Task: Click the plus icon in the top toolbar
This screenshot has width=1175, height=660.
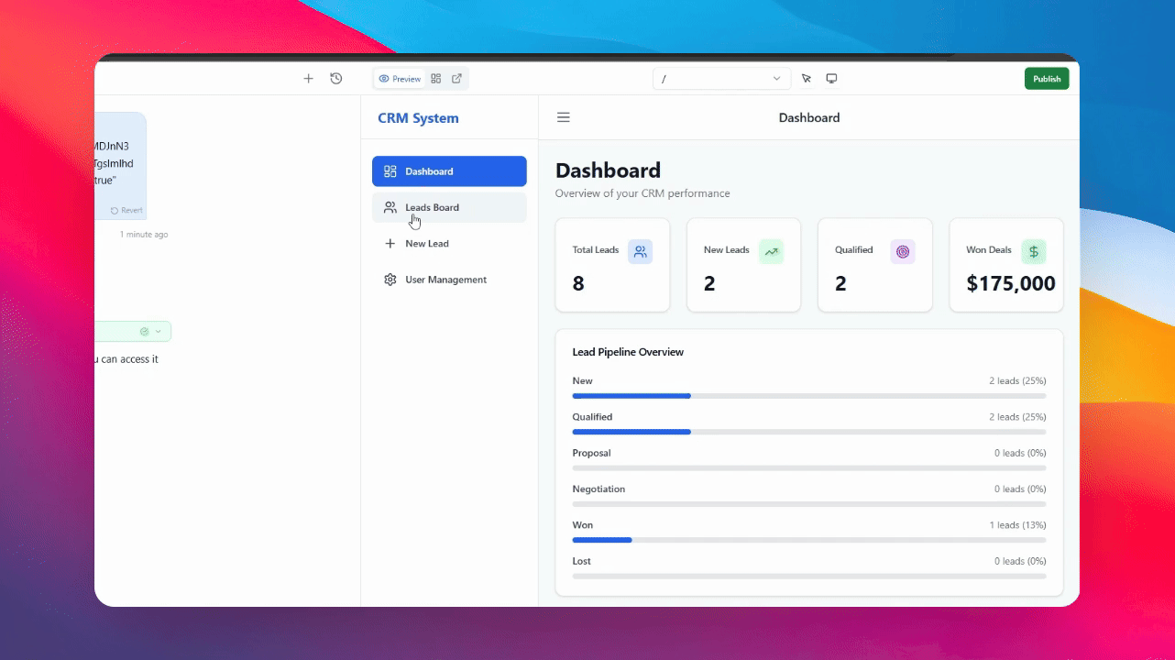Action: point(308,79)
